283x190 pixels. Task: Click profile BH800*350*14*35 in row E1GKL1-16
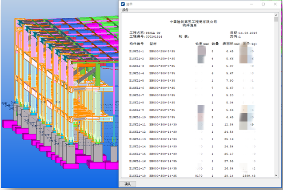(x=163, y=161)
